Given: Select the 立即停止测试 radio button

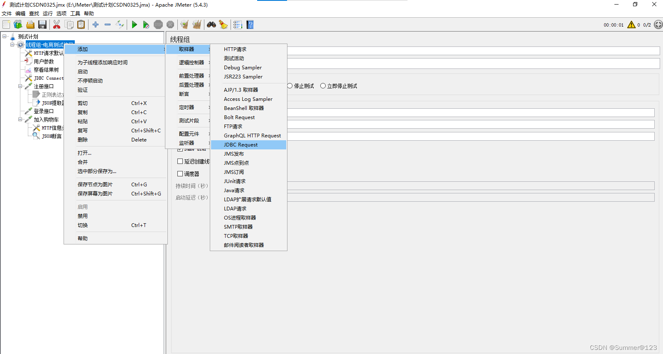Looking at the screenshot, I should (x=323, y=86).
